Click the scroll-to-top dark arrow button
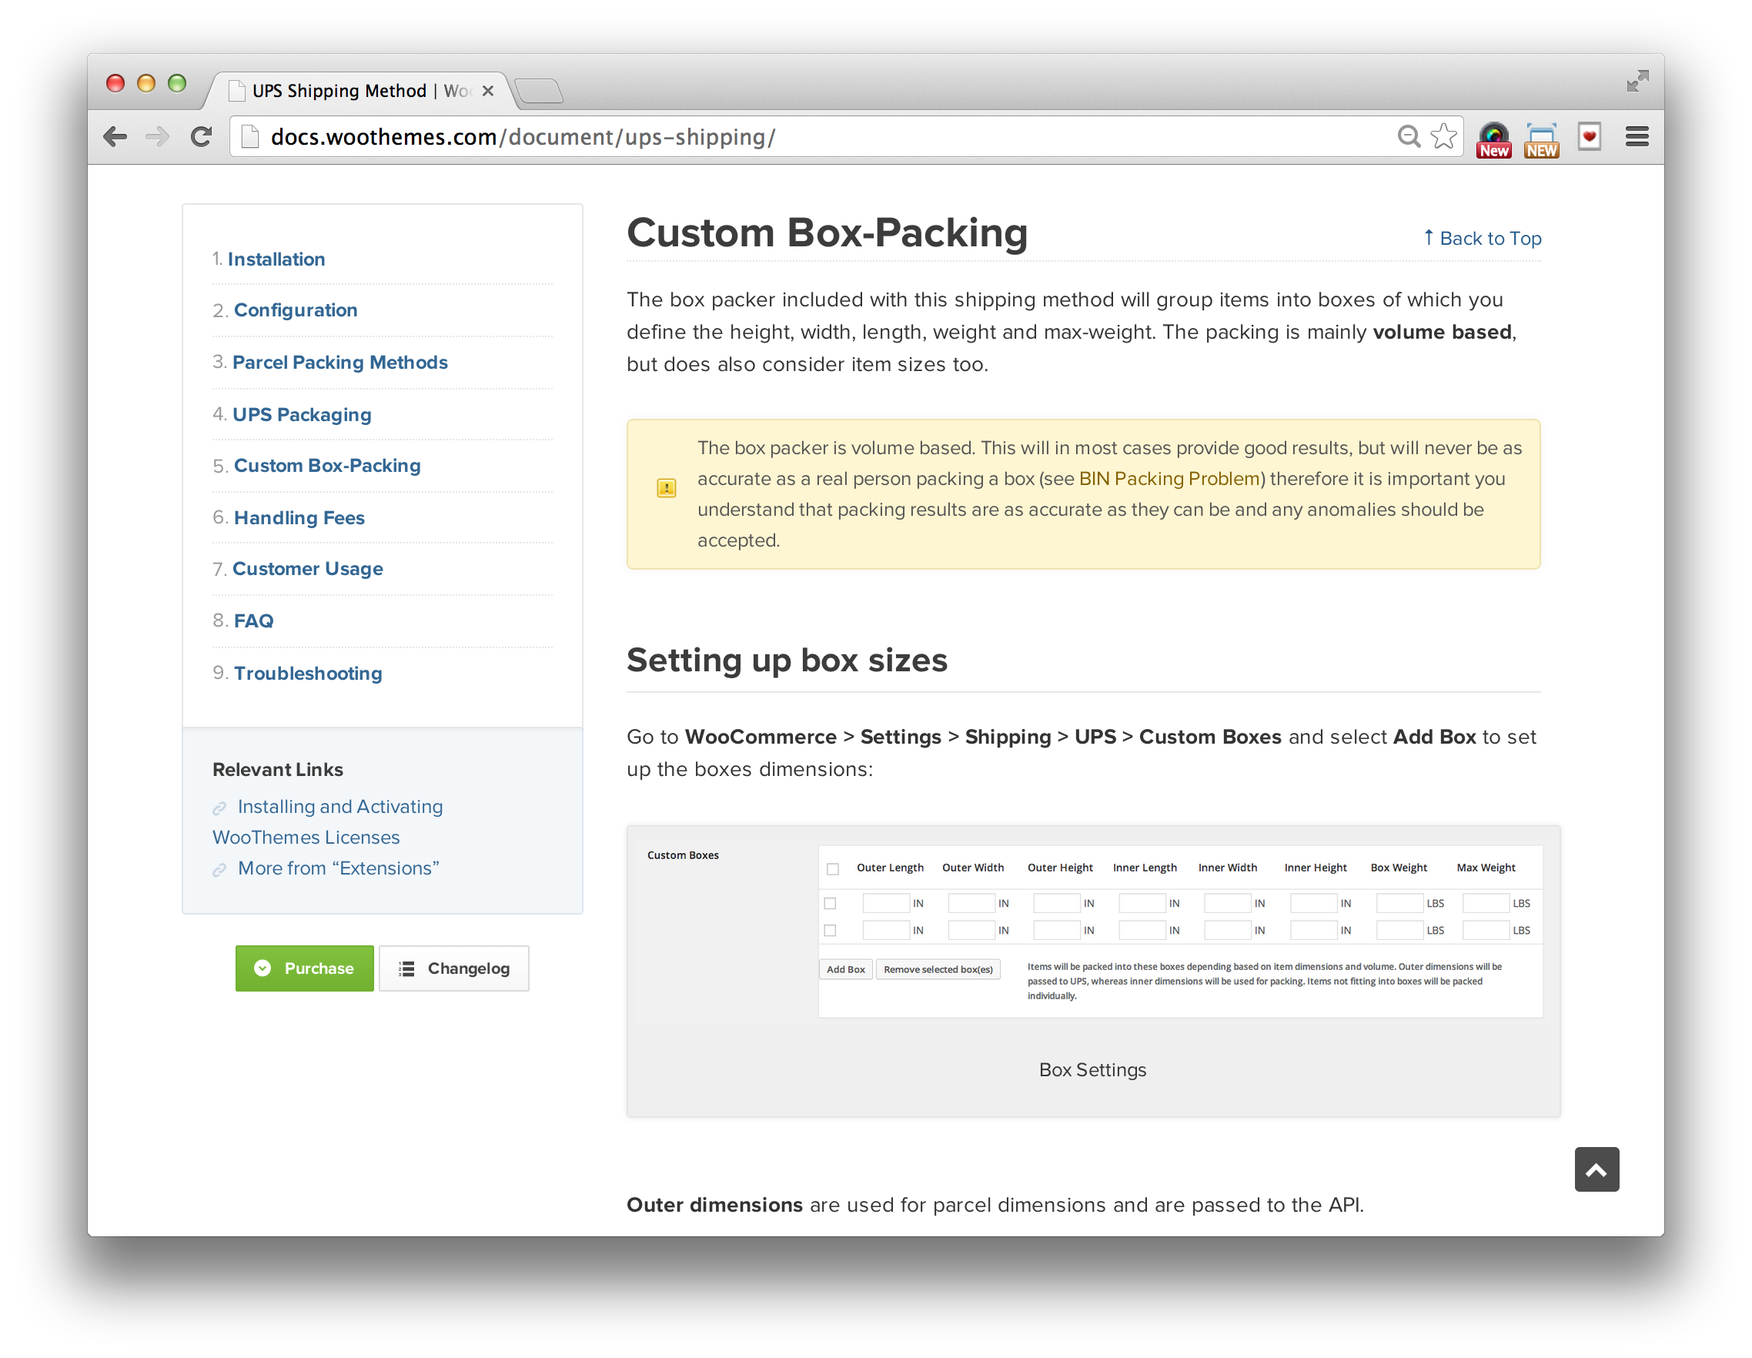Image resolution: width=1752 pixels, height=1358 pixels. [1597, 1169]
